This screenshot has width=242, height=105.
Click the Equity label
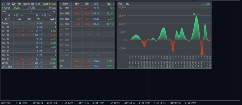(x=53, y=8)
